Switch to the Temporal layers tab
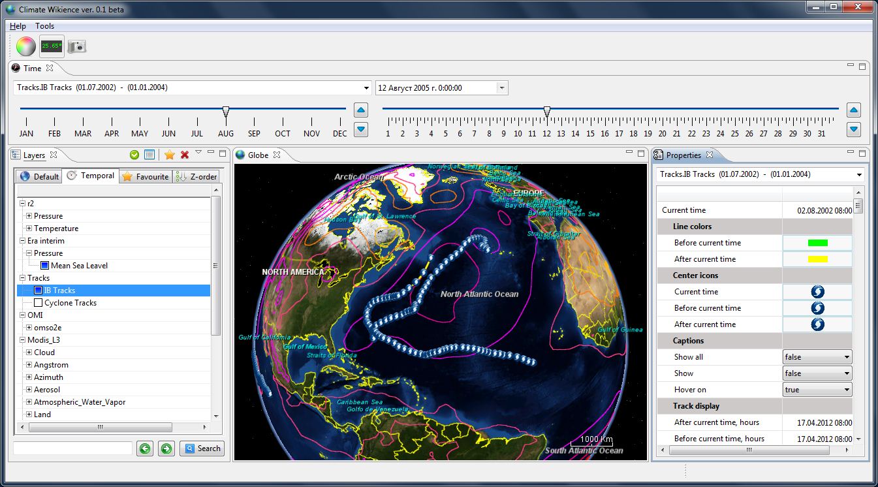This screenshot has width=878, height=487. click(x=91, y=176)
